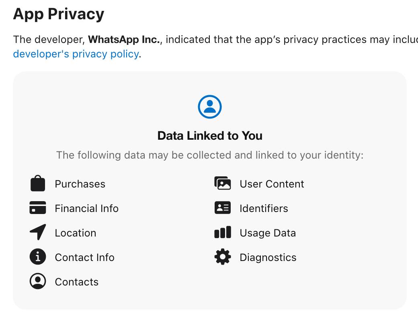Viewport: 418px width, 318px height.
Task: Select the User Content label
Action: coord(272,184)
